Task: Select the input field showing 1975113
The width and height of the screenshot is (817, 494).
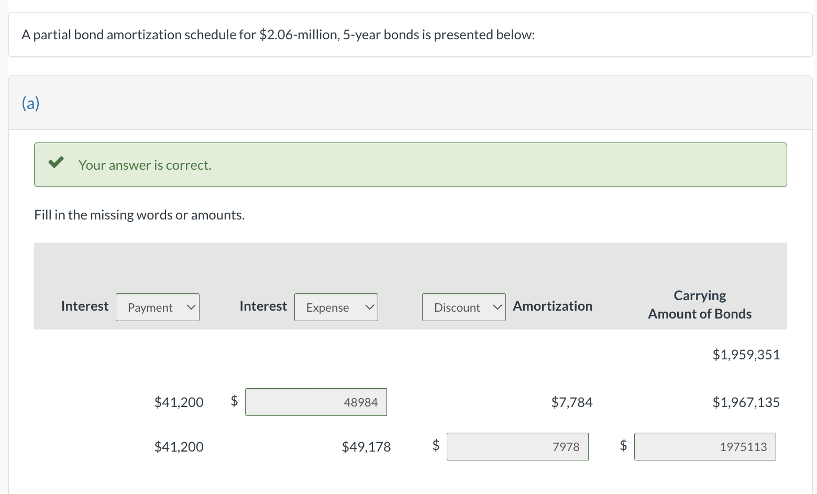Action: 705,446
